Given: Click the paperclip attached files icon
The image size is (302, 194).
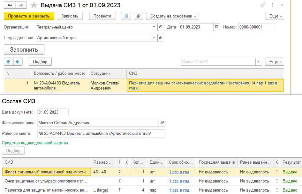Looking at the screenshot, I should pyautogui.click(x=138, y=16).
